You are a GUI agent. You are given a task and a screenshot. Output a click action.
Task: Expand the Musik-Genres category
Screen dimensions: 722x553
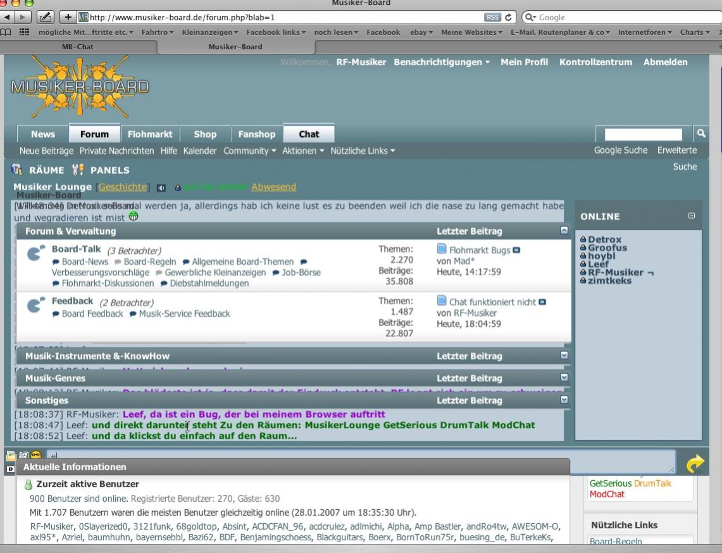pyautogui.click(x=564, y=377)
